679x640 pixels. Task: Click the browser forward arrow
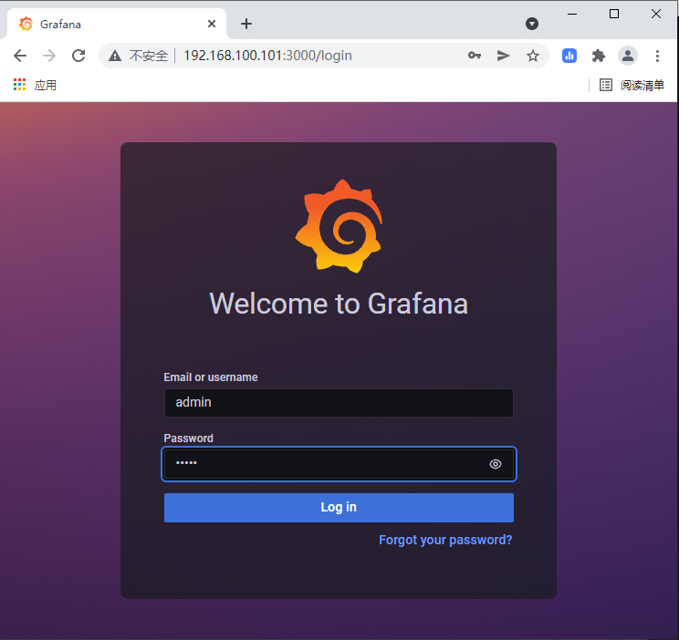click(x=49, y=56)
